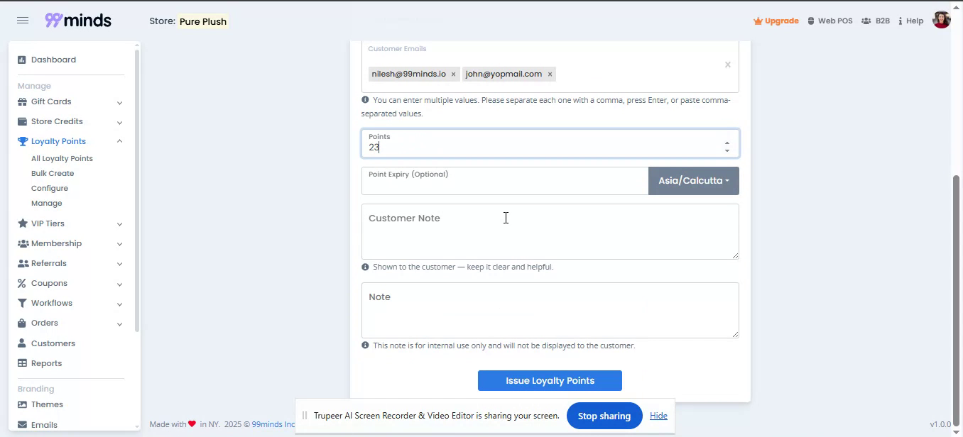
Task: Click the Dashboard chart icon
Action: tap(22, 60)
